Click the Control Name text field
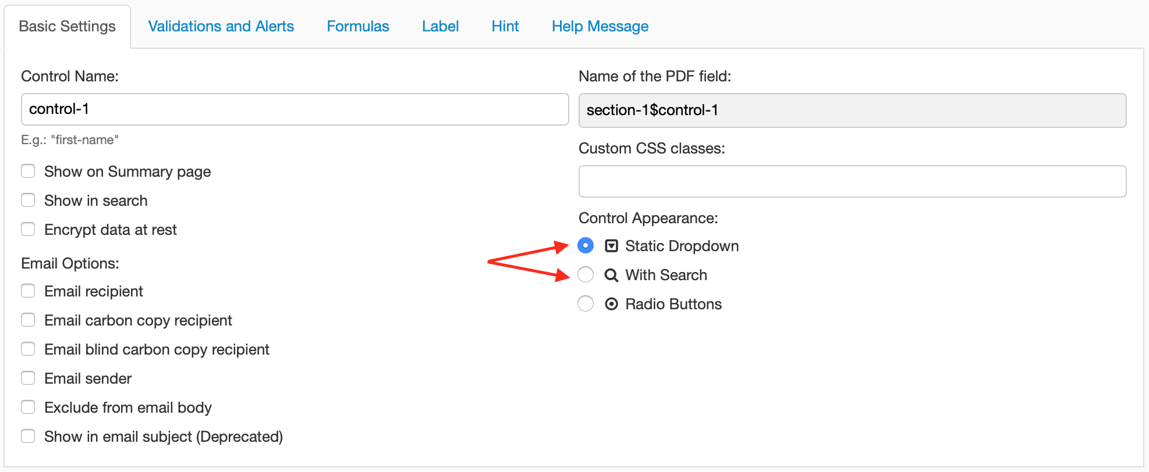The image size is (1149, 472). pos(295,109)
